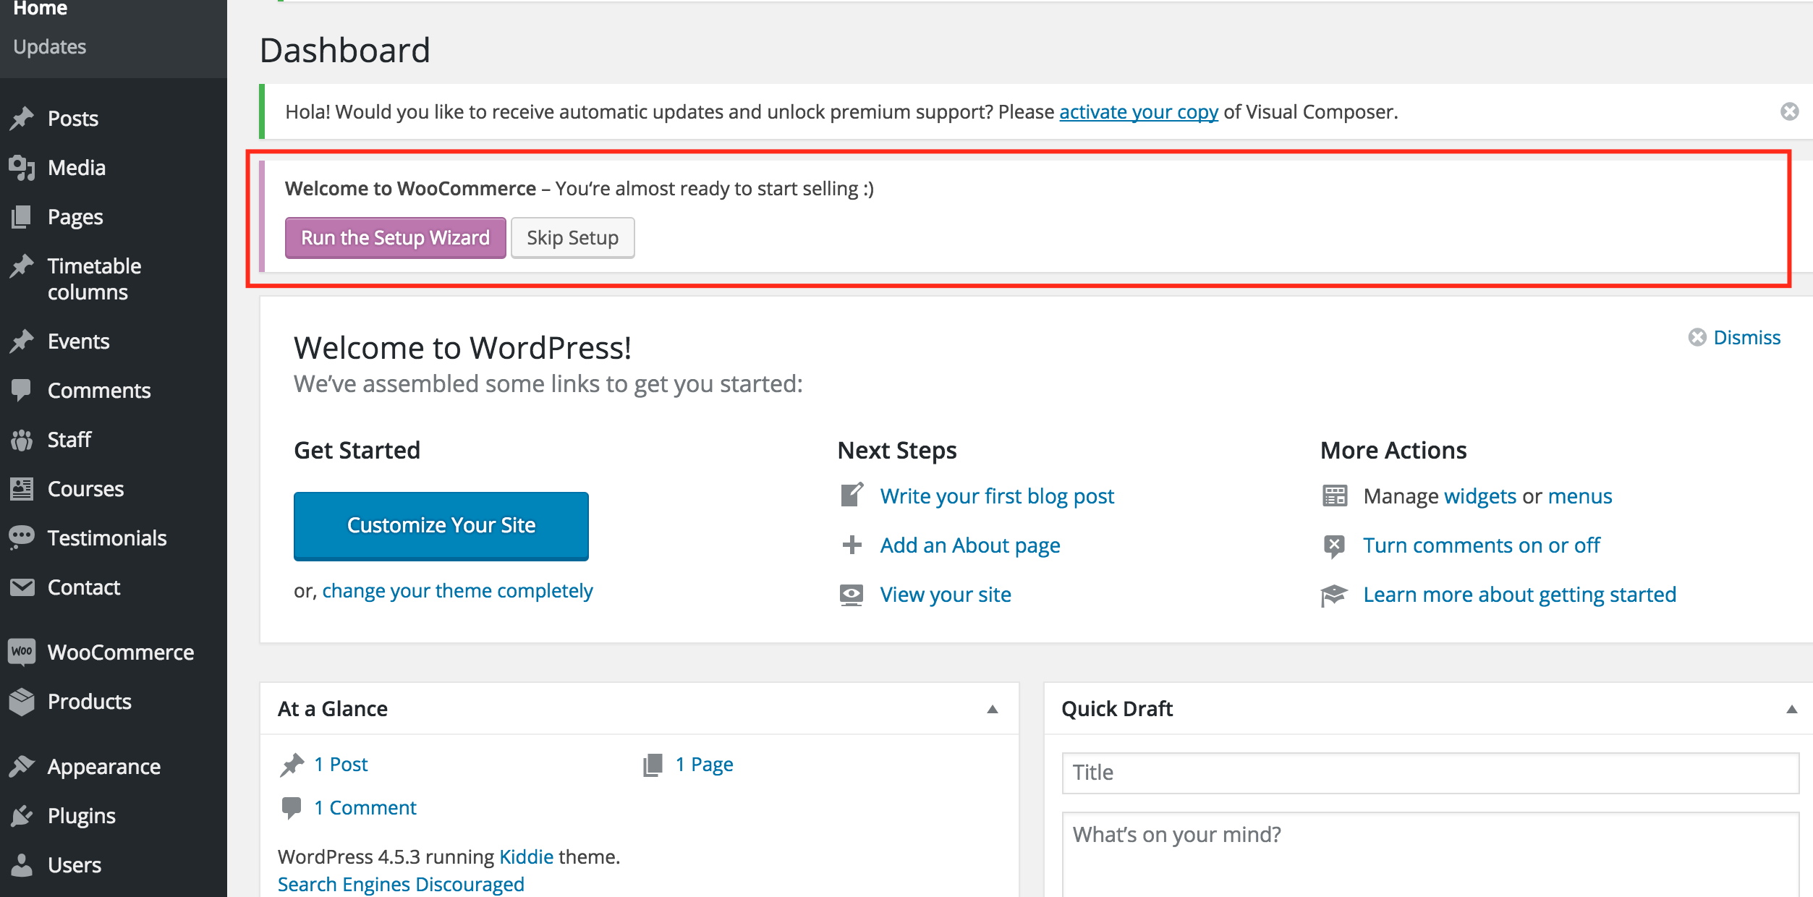Click the Appearance brush icon
This screenshot has height=897, width=1813.
tap(22, 767)
